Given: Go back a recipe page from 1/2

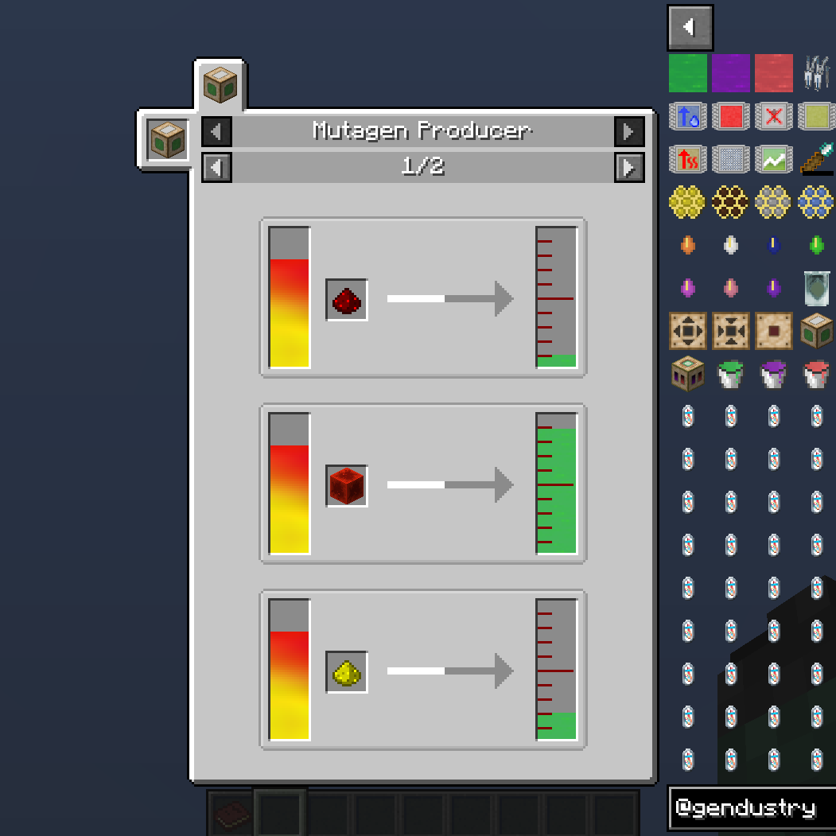Looking at the screenshot, I should click(216, 167).
